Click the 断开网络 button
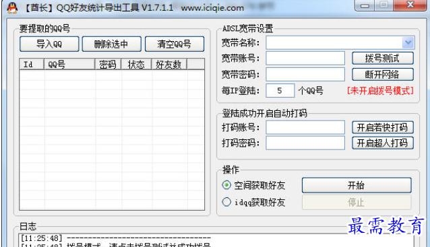This screenshot has width=430, height=247. pos(383,74)
